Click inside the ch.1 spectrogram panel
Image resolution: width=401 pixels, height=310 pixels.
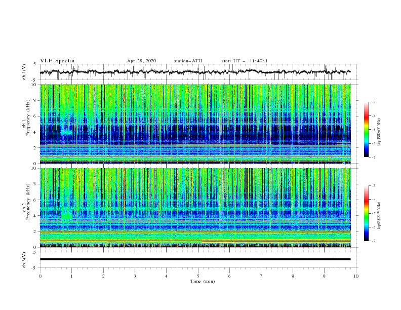(x=195, y=124)
